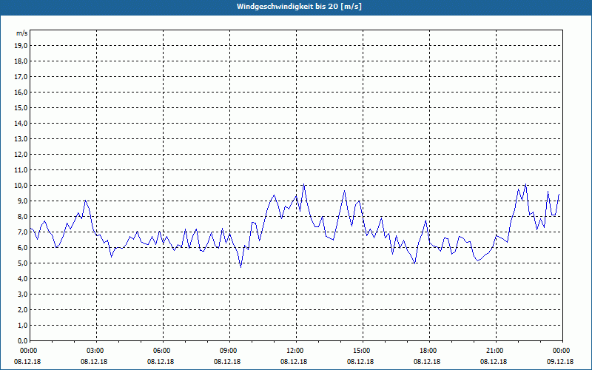Select the 1,0 y-axis label
Image resolution: width=592 pixels, height=370 pixels.
coord(23,326)
